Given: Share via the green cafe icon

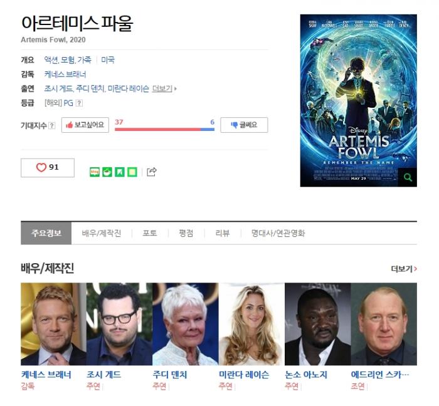Looking at the screenshot, I should click(107, 172).
